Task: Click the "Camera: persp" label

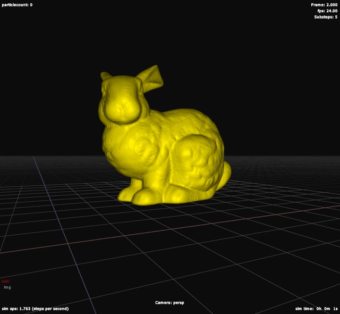Action: pyautogui.click(x=169, y=303)
